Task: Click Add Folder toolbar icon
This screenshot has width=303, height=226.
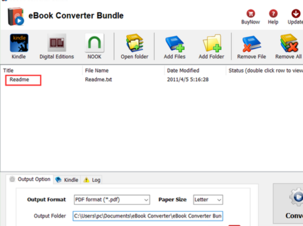Action: [x=212, y=43]
